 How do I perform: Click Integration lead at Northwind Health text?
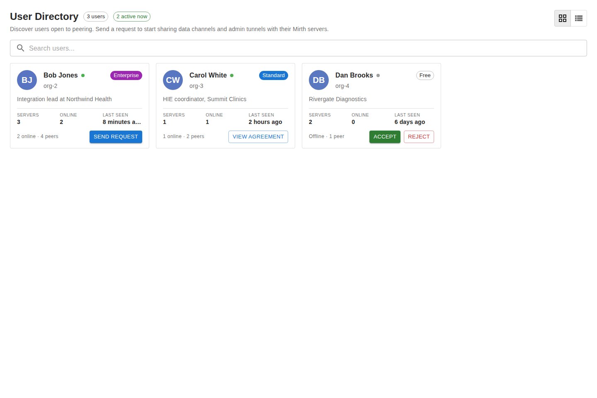tap(64, 99)
